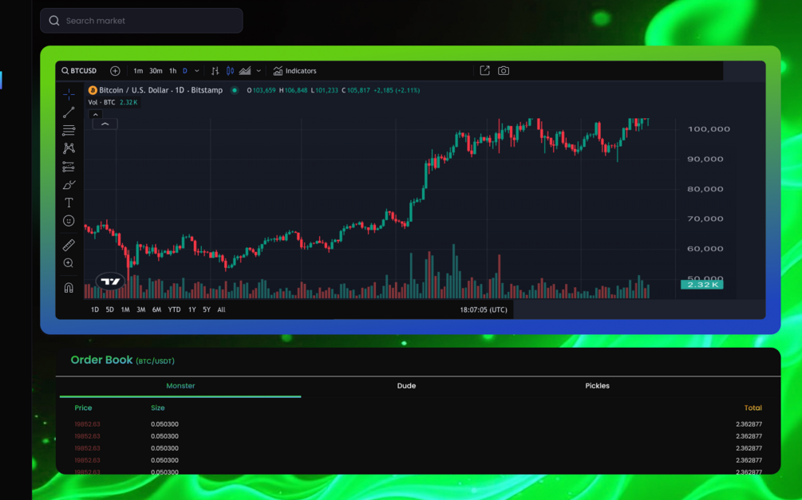Open the Indicators menu
The height and width of the screenshot is (500, 802).
click(x=294, y=71)
